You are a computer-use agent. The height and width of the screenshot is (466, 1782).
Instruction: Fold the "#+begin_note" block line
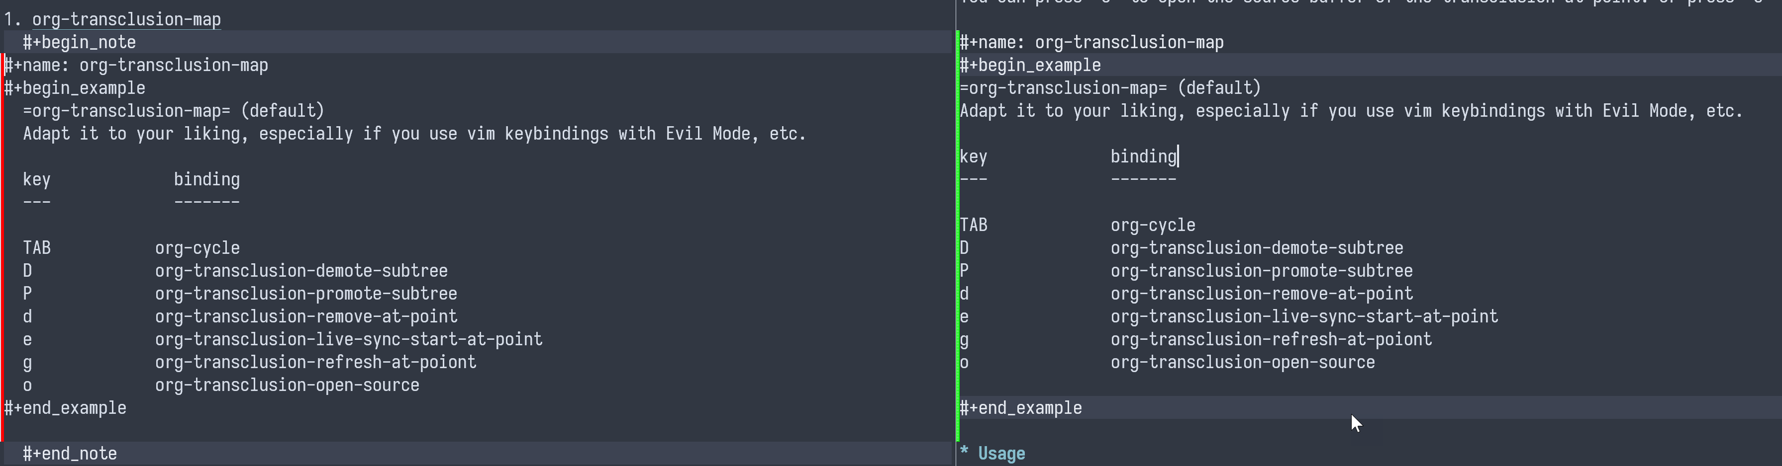tap(79, 42)
